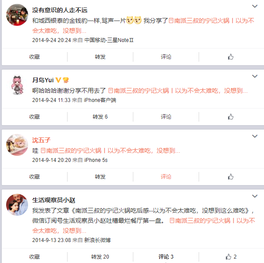The width and height of the screenshot is (264, 263).
Task: Open 沈五子 username link
Action: [x=41, y=140]
